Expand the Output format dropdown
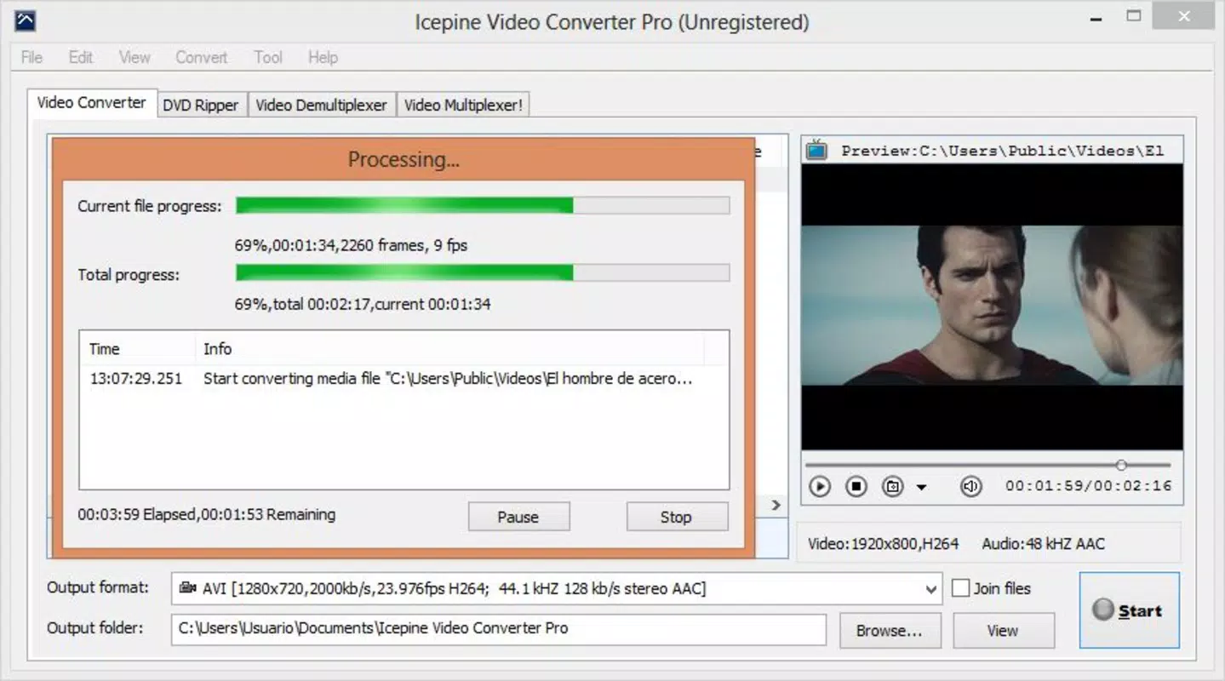This screenshot has height=681, width=1225. pyautogui.click(x=930, y=589)
